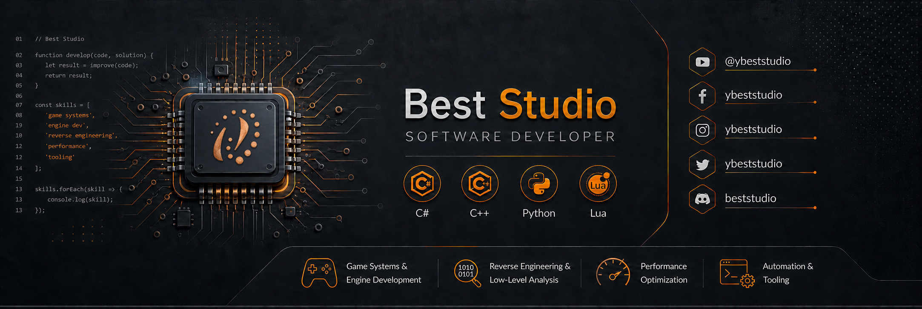Image resolution: width=922 pixels, height=309 pixels.
Task: Click the Instagram hexagon icon
Action: pyautogui.click(x=702, y=130)
